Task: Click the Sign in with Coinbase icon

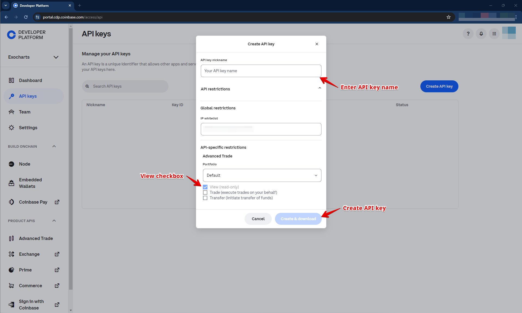Action: 11,305
